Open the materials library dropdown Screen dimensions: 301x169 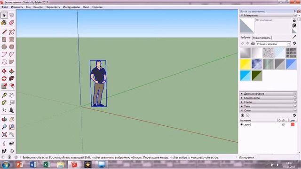coord(289,44)
